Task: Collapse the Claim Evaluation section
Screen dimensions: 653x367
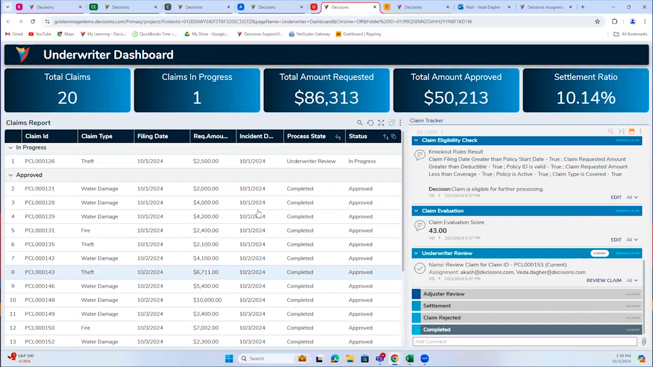Action: (416, 211)
